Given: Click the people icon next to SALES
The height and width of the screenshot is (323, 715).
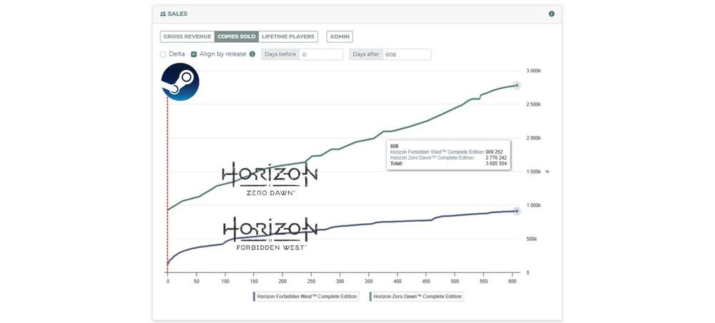Looking at the screenshot, I should (163, 14).
